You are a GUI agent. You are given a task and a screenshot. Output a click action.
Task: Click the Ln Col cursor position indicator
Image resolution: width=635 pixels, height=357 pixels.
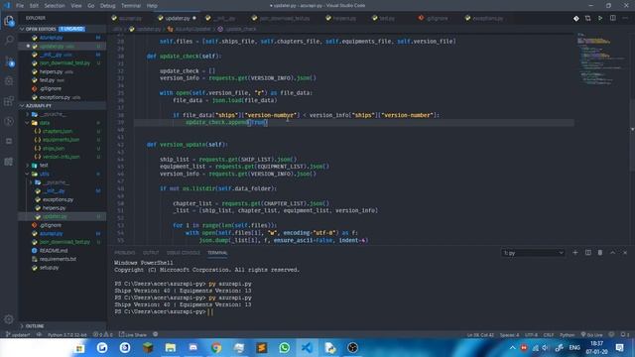tap(480, 335)
